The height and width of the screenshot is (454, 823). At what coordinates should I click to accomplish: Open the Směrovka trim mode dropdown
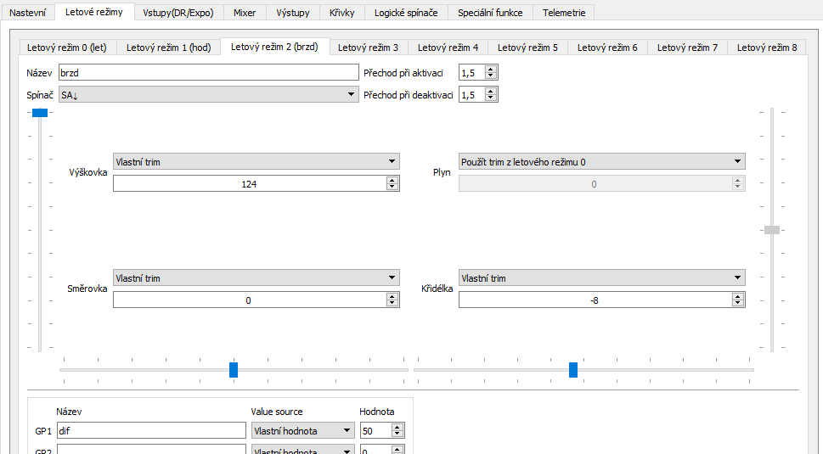click(x=256, y=277)
